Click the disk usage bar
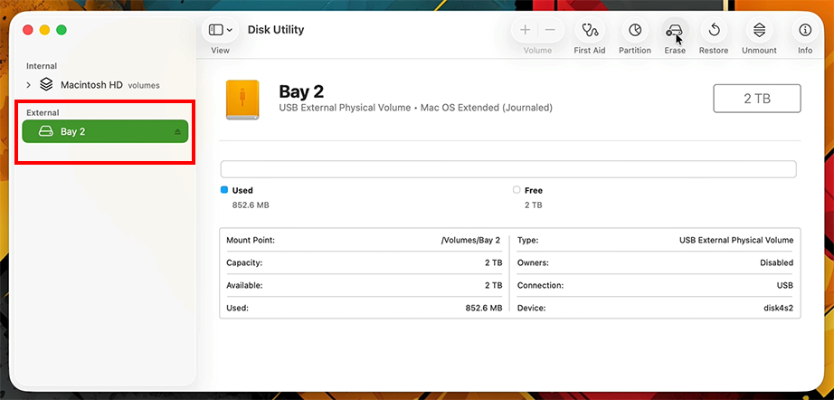 [508, 169]
